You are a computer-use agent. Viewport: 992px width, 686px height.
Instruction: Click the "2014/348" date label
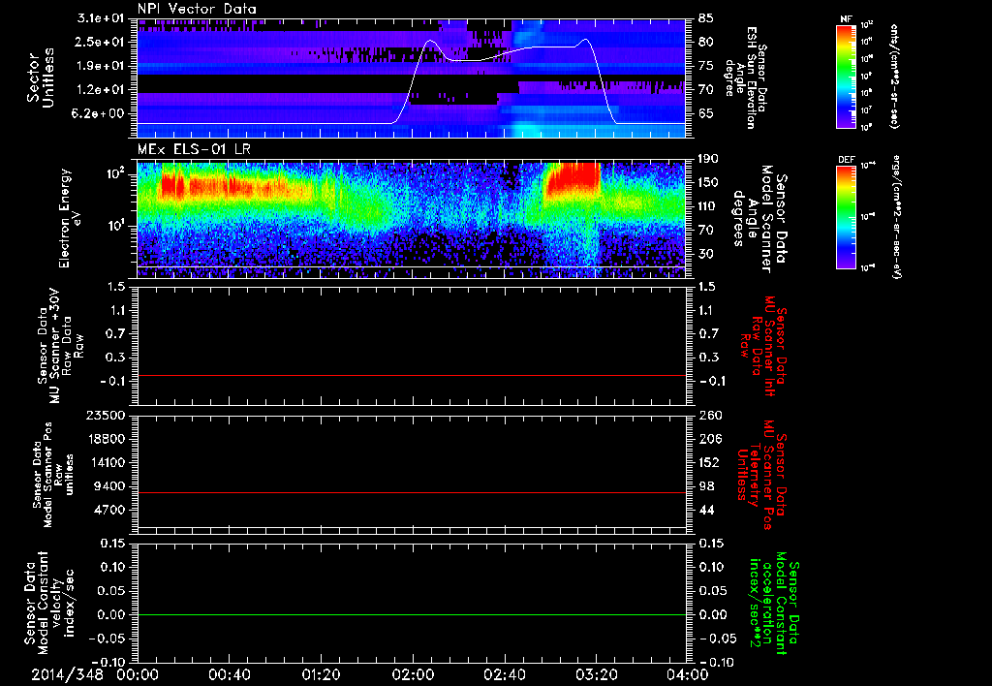(67, 674)
